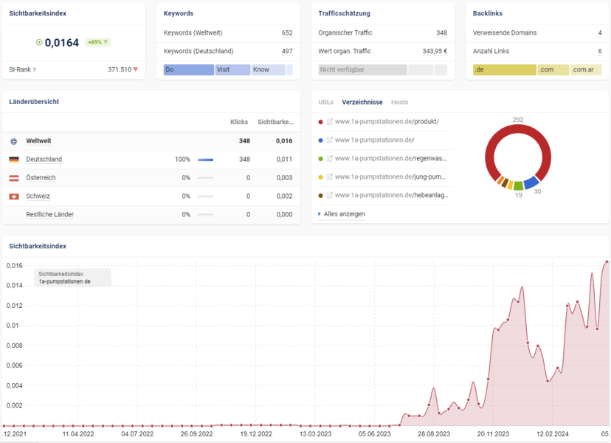Open the external link icon for www.1a-pumpstationen.de/

point(330,140)
